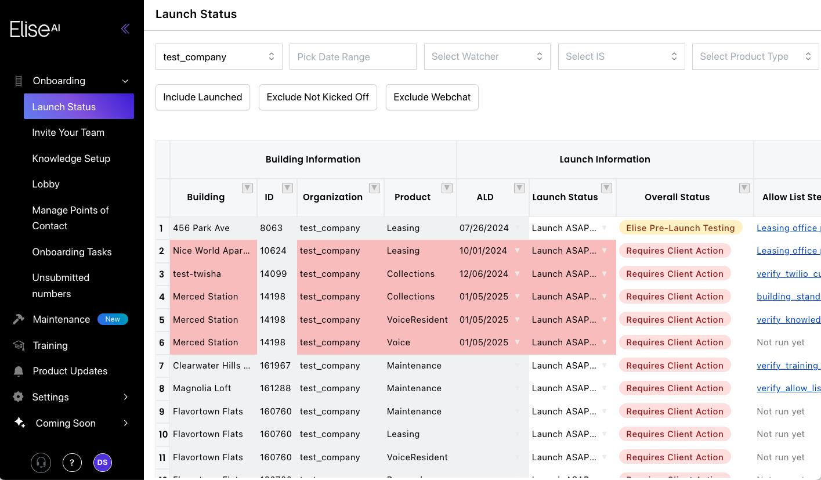Open ID column filter icon
Image resolution: width=821 pixels, height=480 pixels.
[x=287, y=187]
